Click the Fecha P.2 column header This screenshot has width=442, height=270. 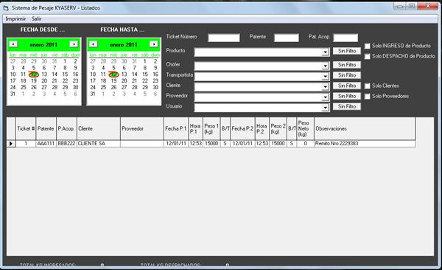coord(242,128)
